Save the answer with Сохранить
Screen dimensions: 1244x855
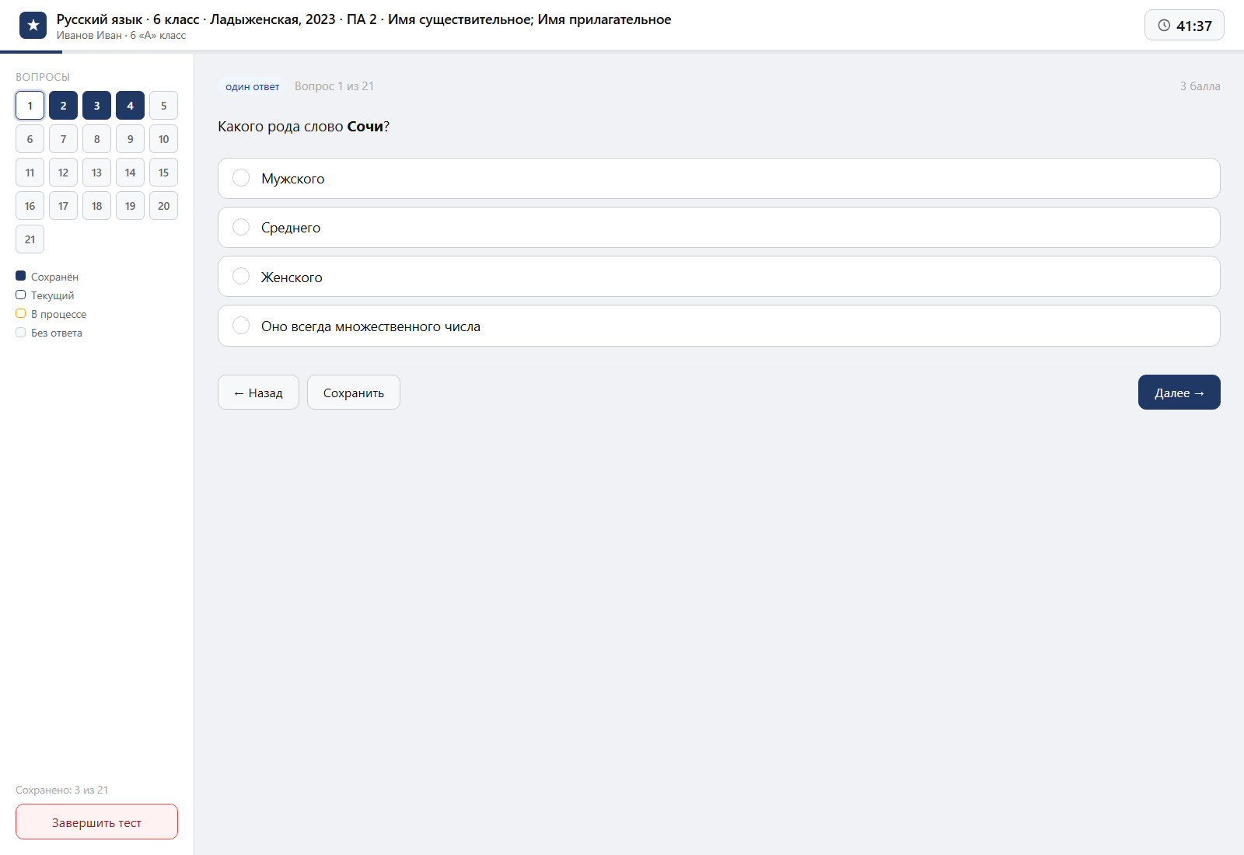click(354, 393)
